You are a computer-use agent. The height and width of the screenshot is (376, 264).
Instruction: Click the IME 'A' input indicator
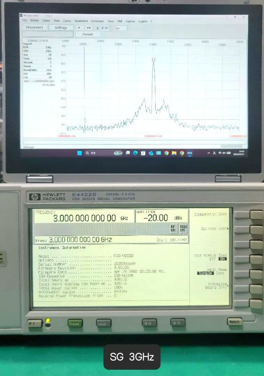[214, 153]
